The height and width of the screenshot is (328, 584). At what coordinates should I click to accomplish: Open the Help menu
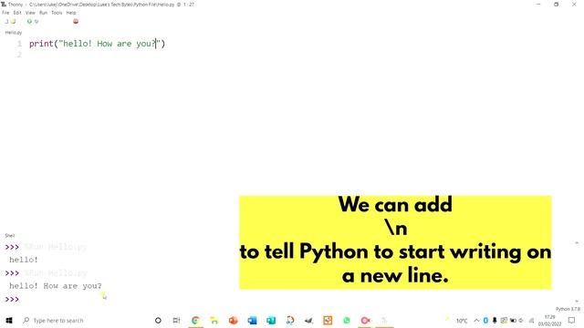coord(71,13)
